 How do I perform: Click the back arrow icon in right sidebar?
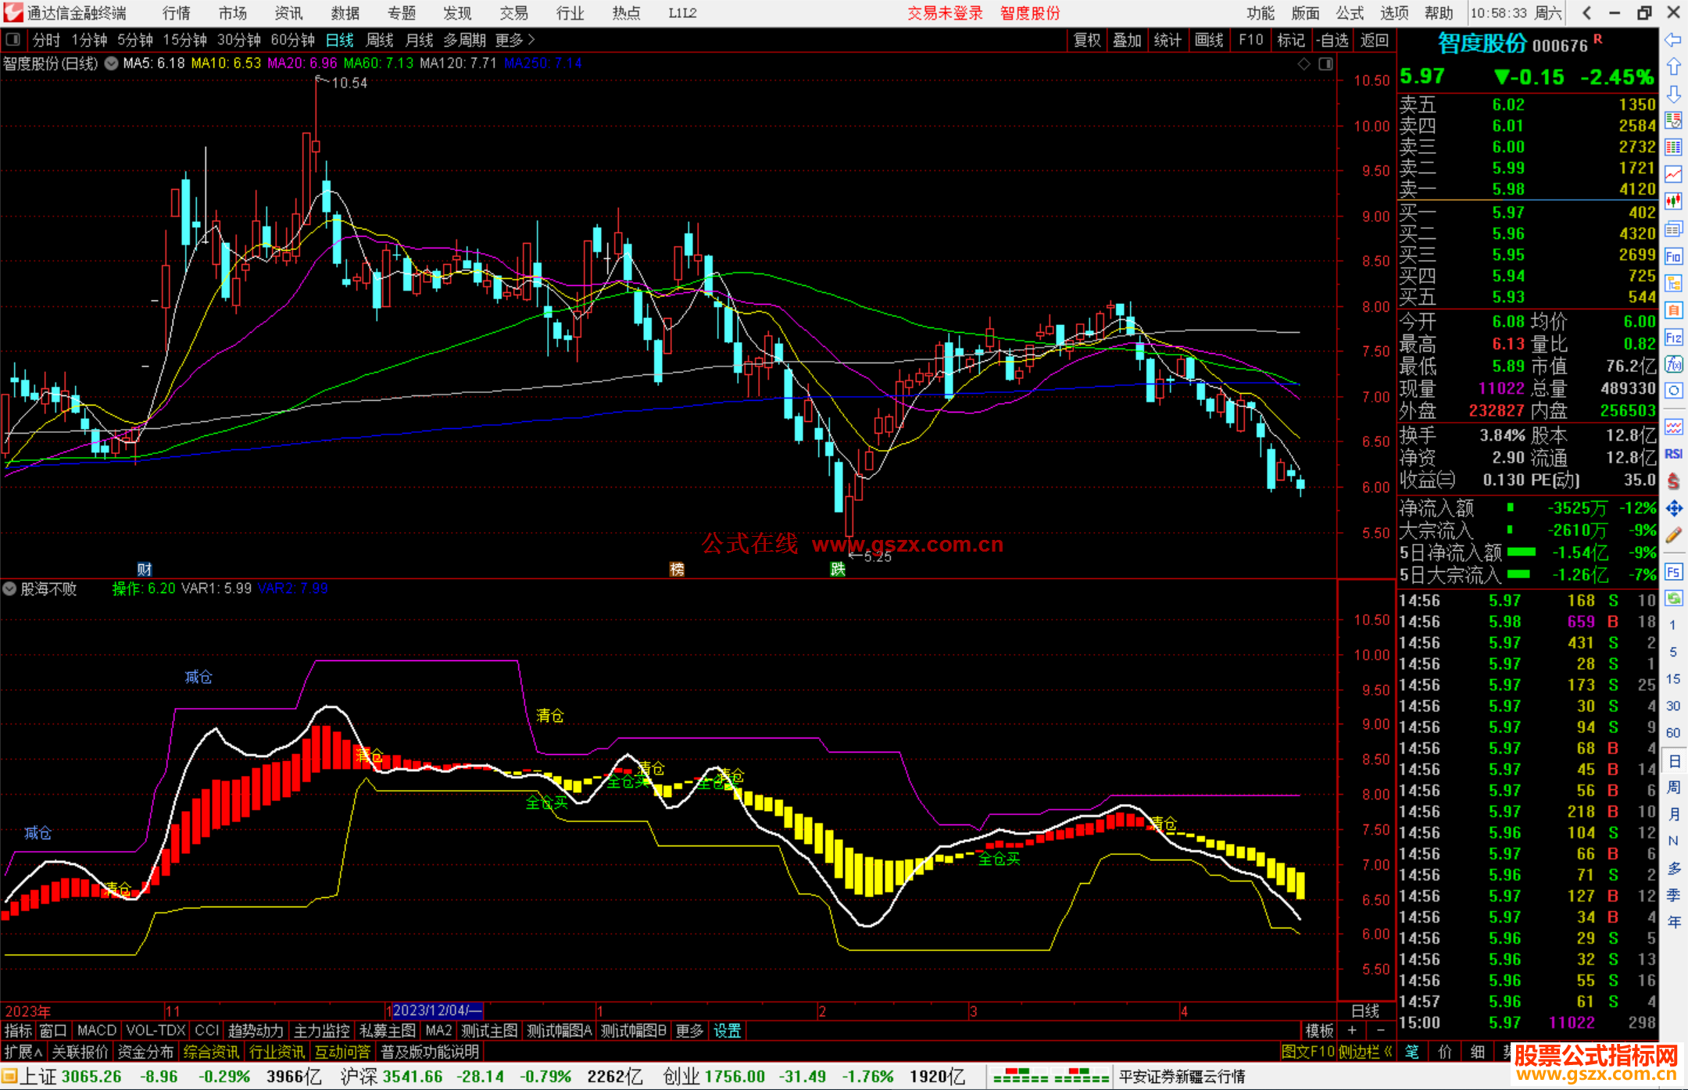coord(1673,40)
